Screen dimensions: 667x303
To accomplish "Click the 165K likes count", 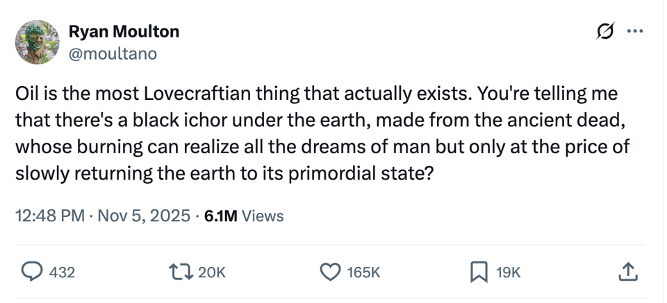I will [x=363, y=272].
